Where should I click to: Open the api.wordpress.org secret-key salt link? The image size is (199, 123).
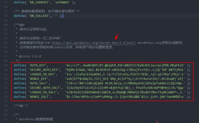[94, 43]
